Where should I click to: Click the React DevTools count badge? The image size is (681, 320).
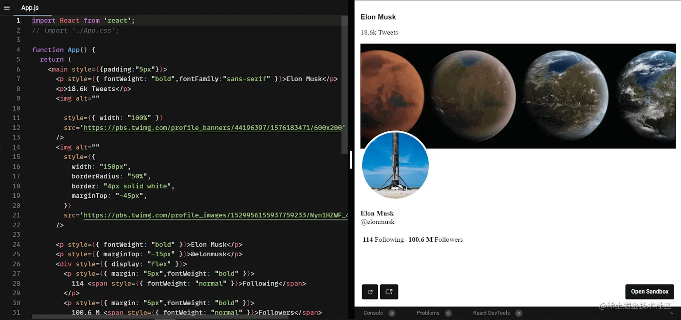pyautogui.click(x=519, y=313)
